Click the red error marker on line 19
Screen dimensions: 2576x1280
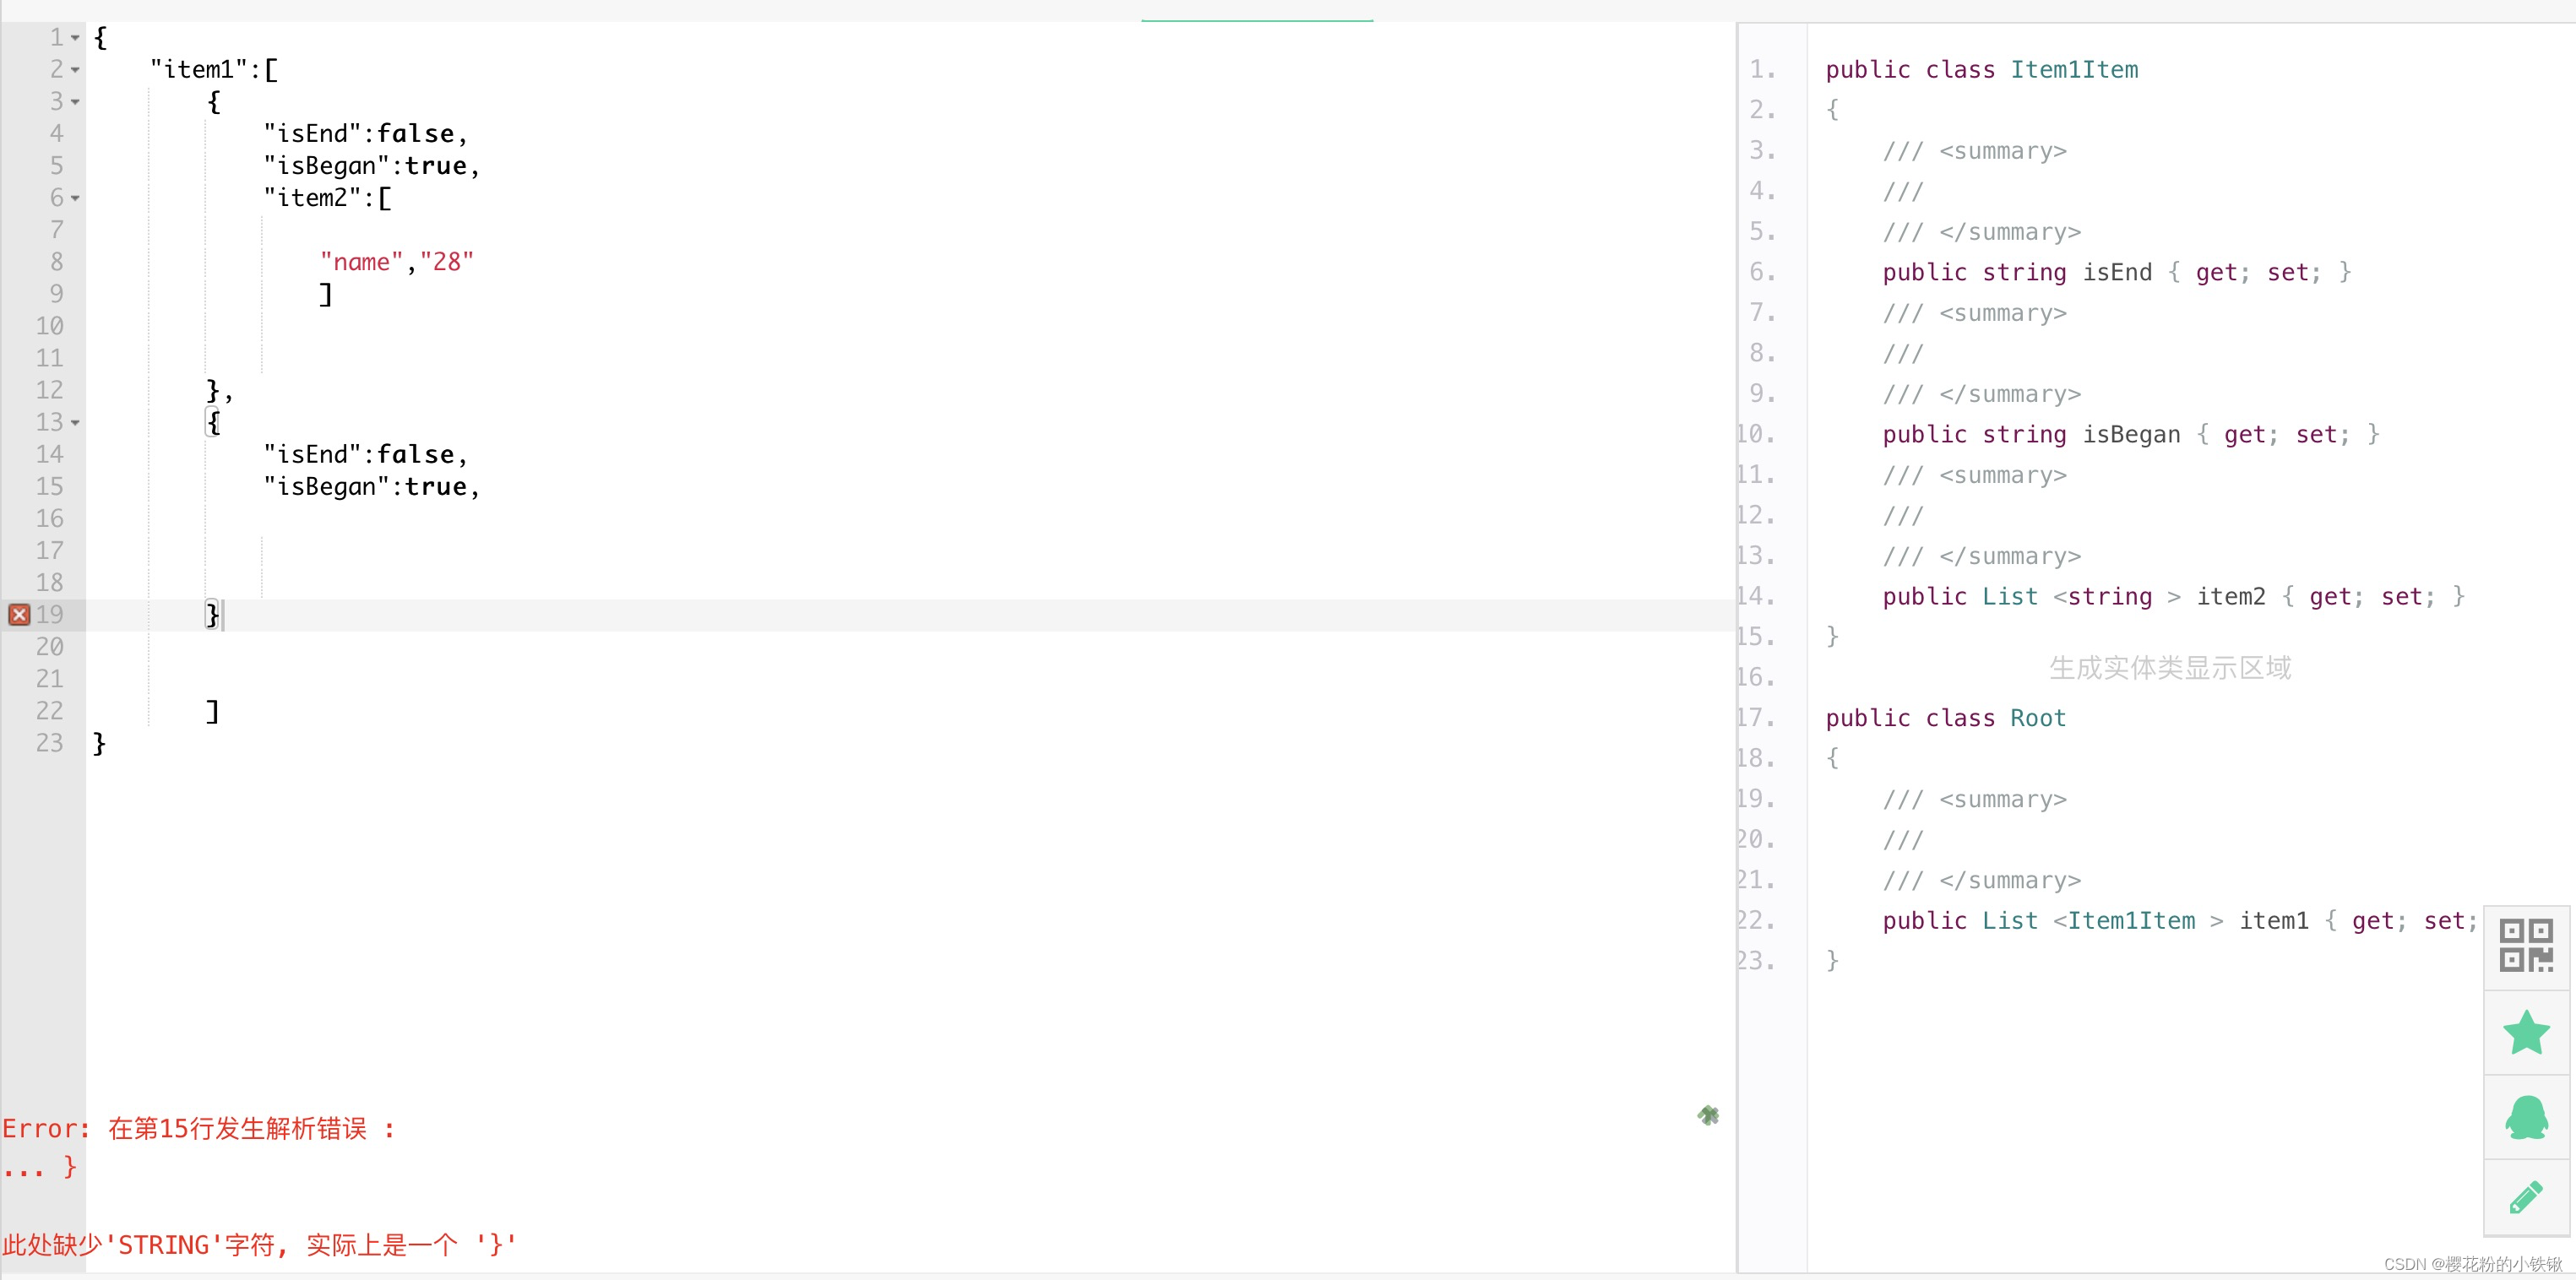click(x=19, y=614)
